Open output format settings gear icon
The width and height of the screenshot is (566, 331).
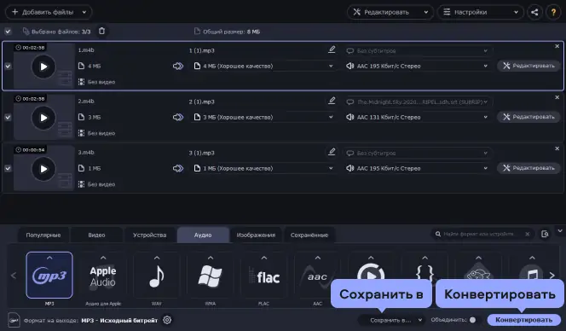167,320
